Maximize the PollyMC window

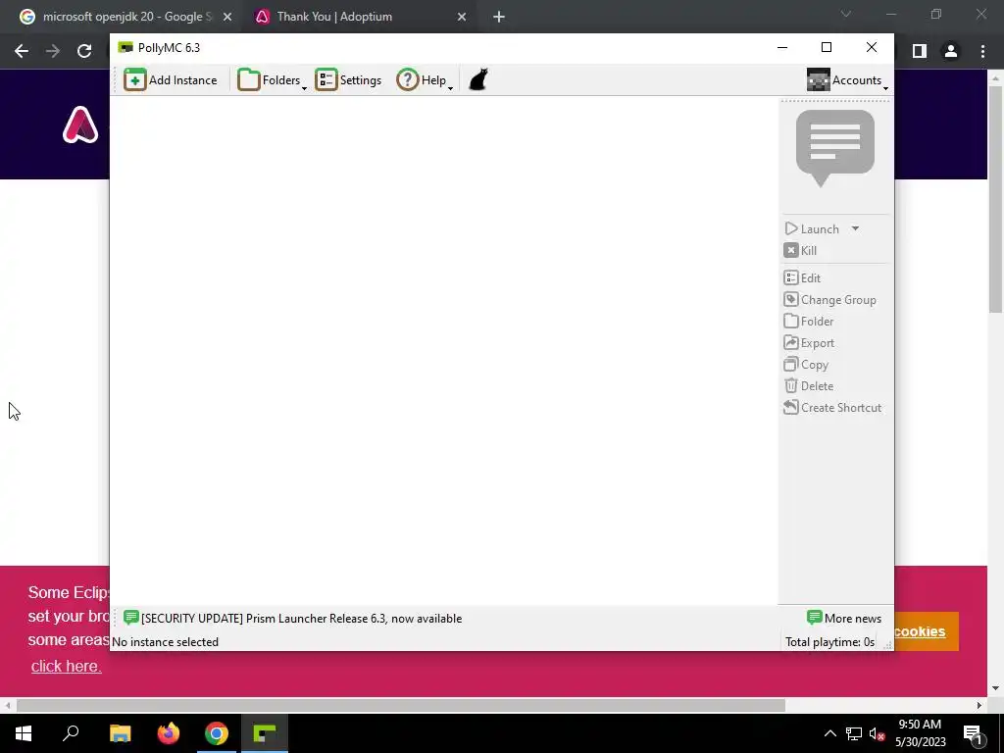[827, 47]
